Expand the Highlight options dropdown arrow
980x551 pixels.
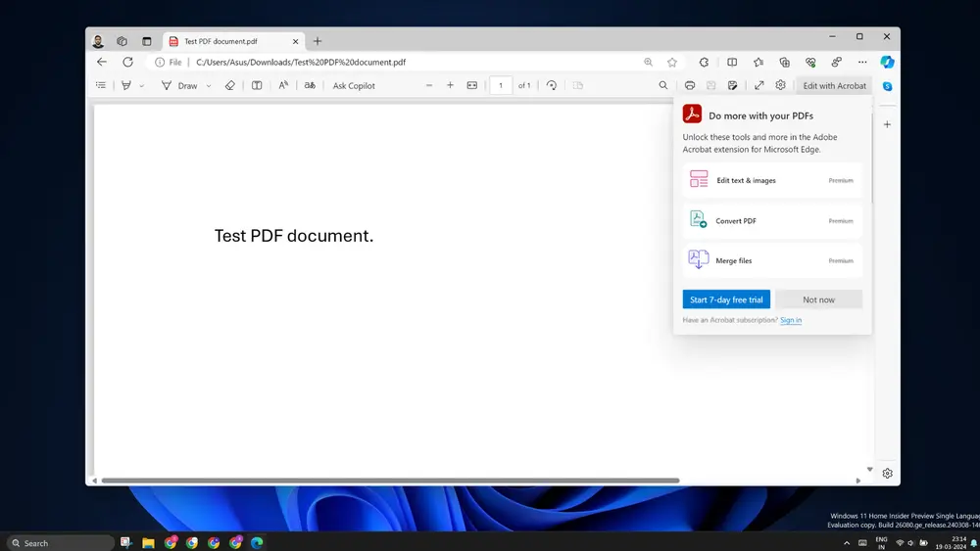141,86
